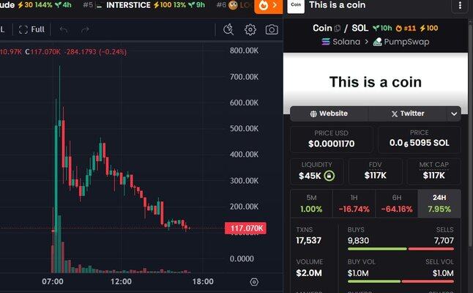Open INTERSTICE trending token
Screen dimensions: 473x293
click(x=128, y=6)
